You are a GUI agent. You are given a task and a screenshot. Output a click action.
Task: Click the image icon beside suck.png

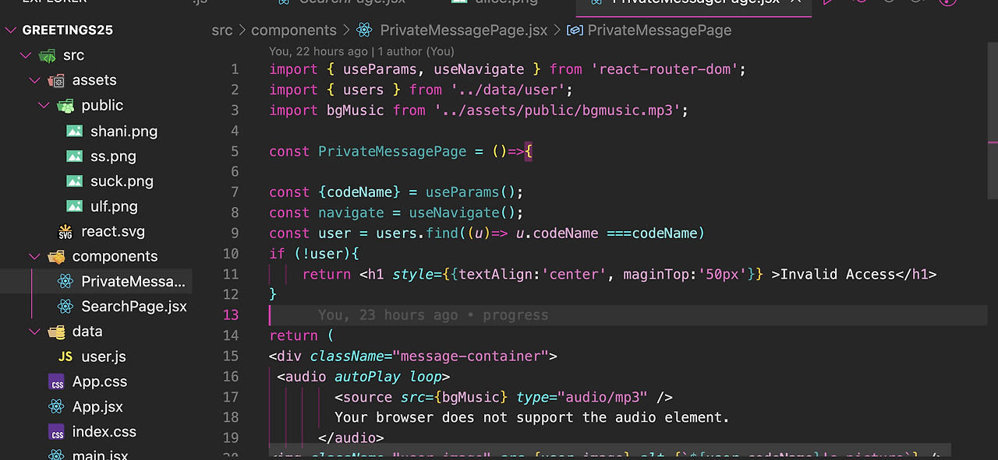tap(74, 181)
